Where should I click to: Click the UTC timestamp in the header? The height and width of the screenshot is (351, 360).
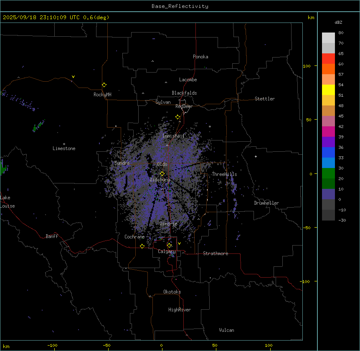(56, 18)
